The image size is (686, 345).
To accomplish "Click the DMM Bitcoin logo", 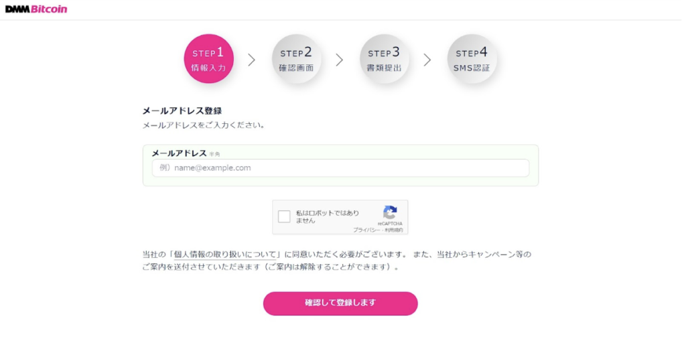I will (x=36, y=9).
